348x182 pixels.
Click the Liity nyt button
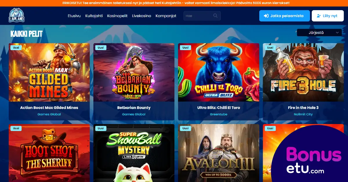pos(327,16)
